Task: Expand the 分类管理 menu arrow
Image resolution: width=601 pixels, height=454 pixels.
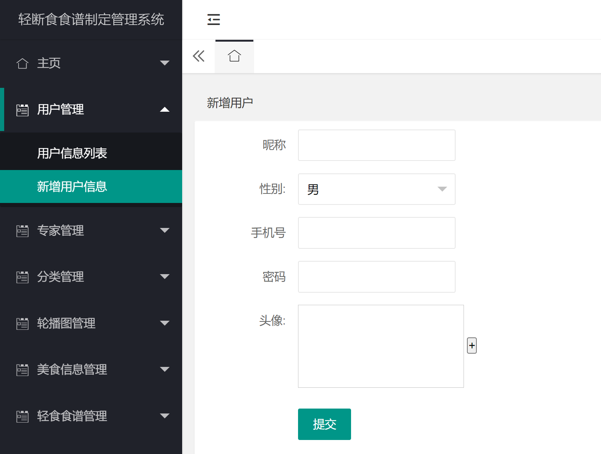Action: click(x=165, y=276)
